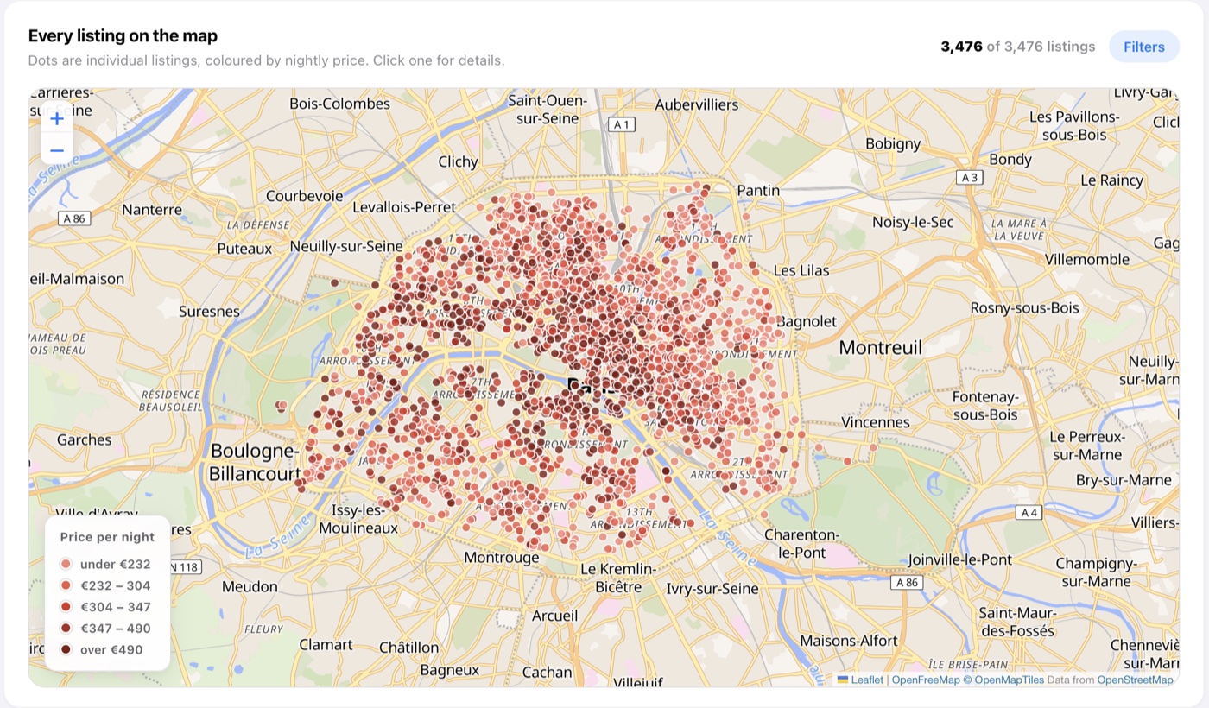Click the Le Raincy map label
Screen dimensions: 1209x708
coord(1112,180)
